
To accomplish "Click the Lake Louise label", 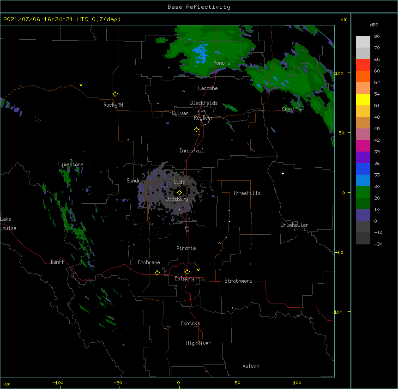I will coord(8,224).
